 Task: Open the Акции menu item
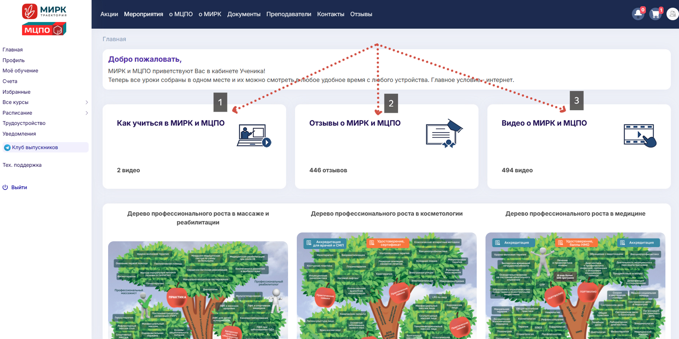click(x=109, y=14)
